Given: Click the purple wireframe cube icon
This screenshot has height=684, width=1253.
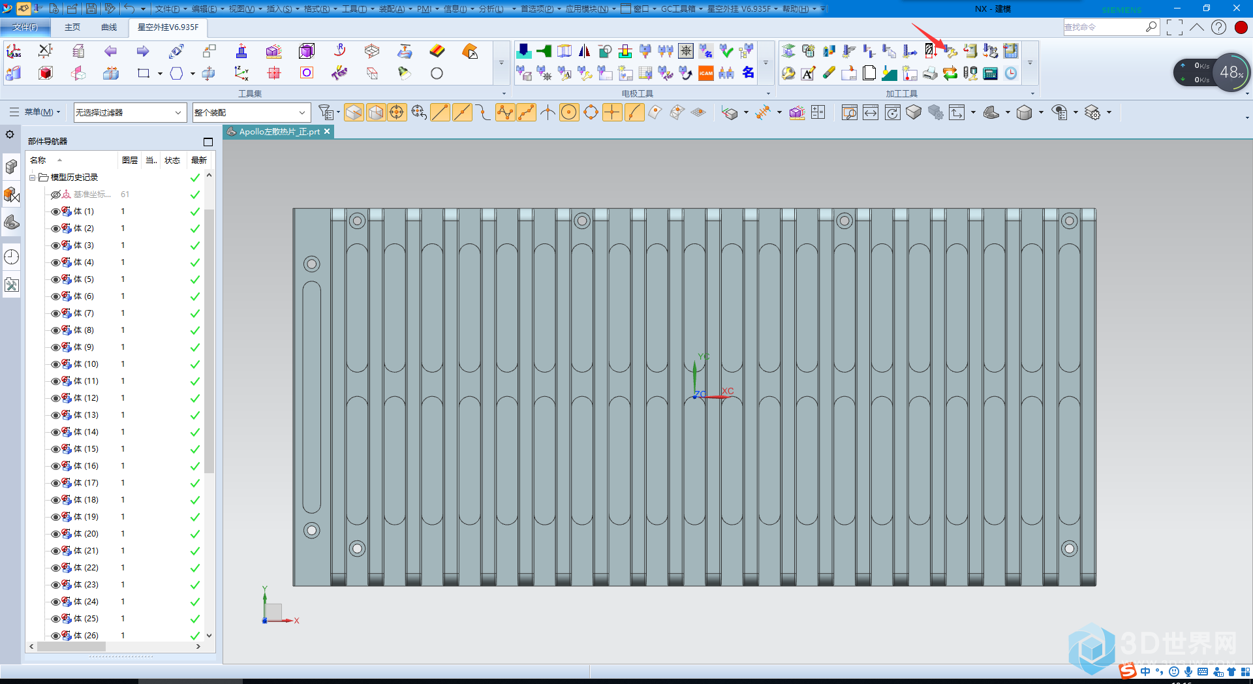Looking at the screenshot, I should pyautogui.click(x=307, y=52).
